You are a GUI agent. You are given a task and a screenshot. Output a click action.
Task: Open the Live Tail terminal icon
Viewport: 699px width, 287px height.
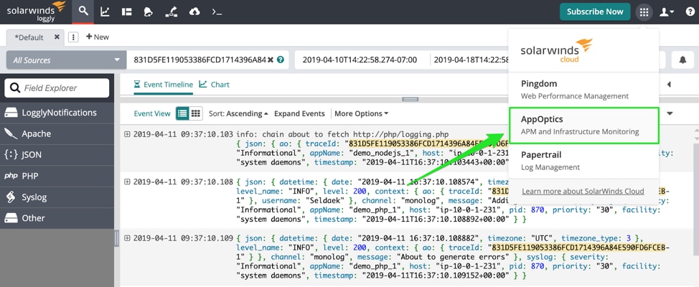point(217,11)
